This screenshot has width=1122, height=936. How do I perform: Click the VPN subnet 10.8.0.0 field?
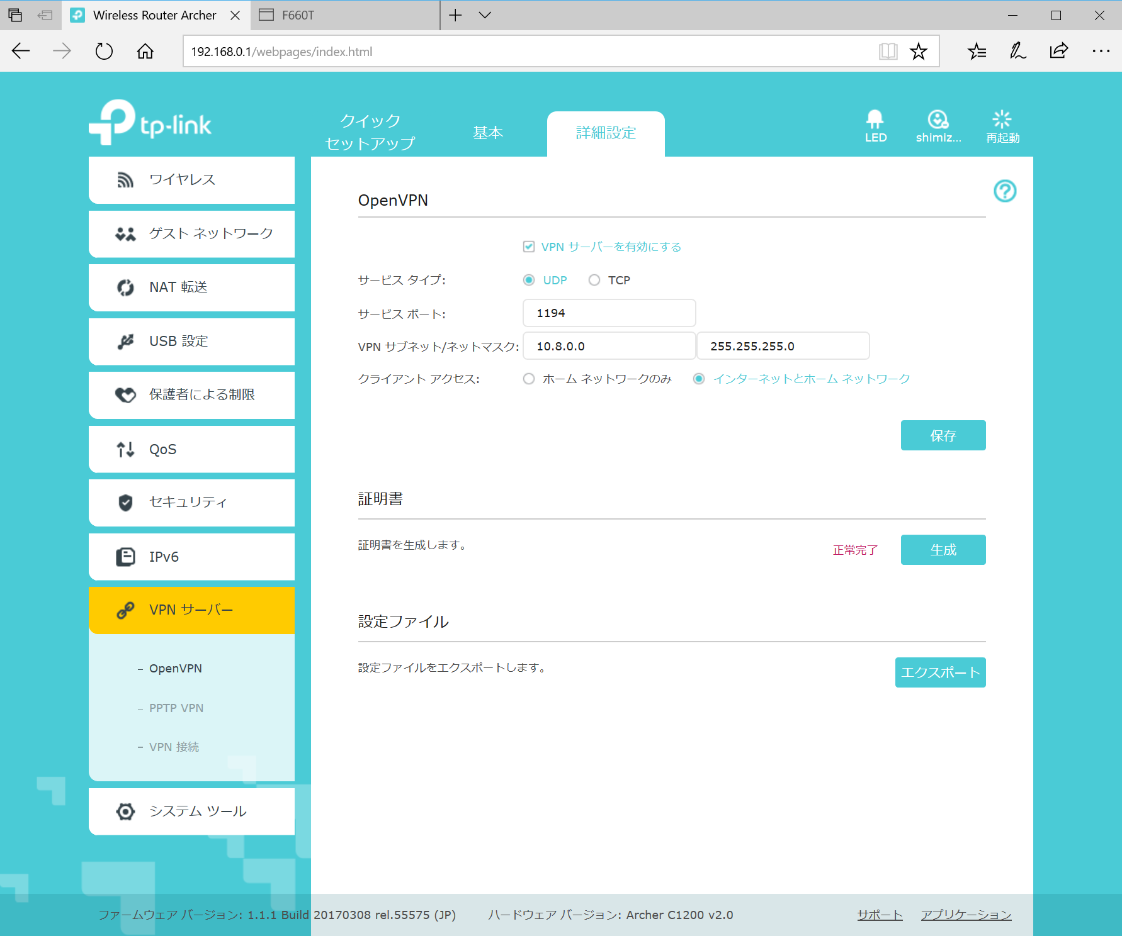609,346
